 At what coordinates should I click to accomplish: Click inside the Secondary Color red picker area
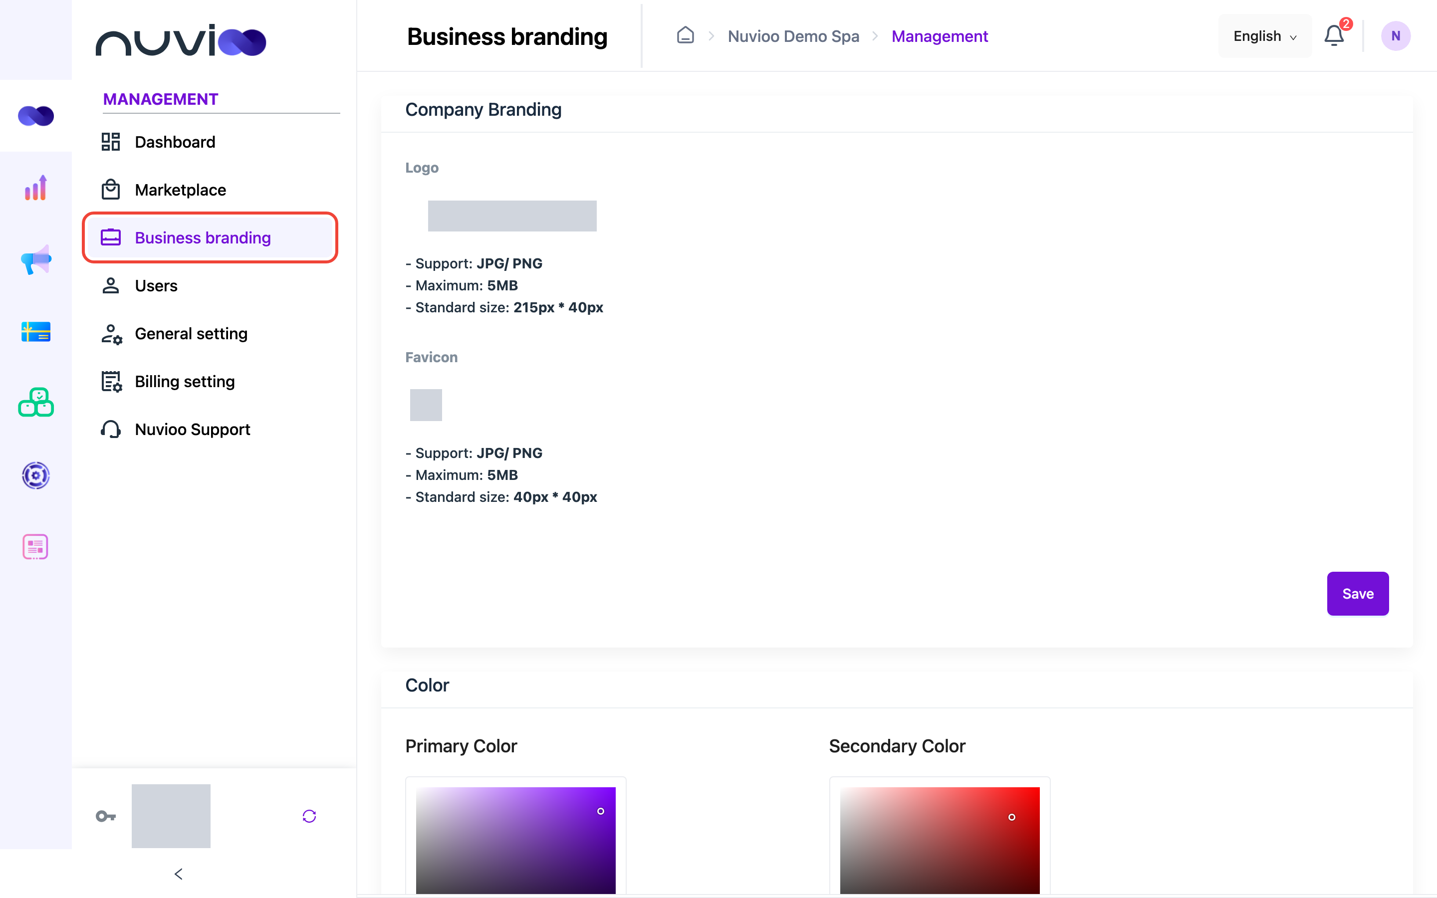pyautogui.click(x=940, y=840)
